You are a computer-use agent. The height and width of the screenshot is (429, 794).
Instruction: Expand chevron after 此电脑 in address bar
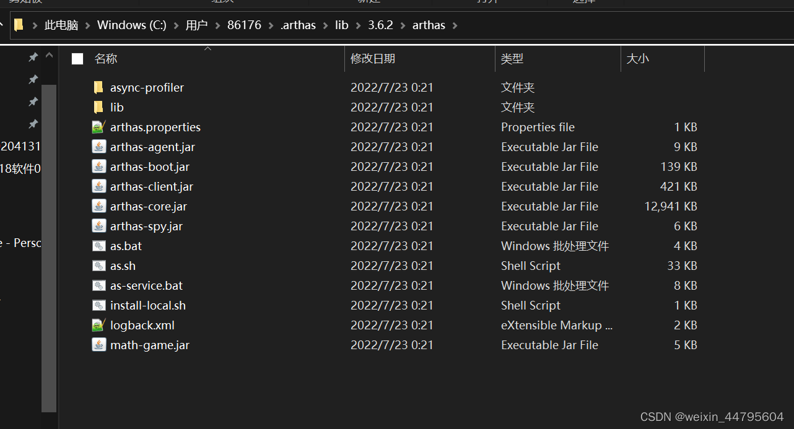pyautogui.click(x=88, y=25)
